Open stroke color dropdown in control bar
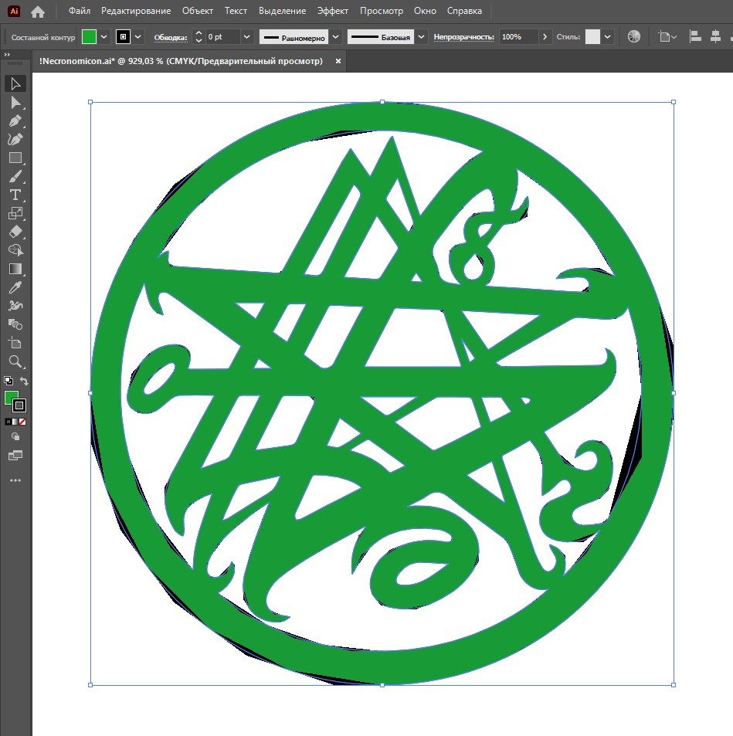The height and width of the screenshot is (736, 733). tap(137, 36)
